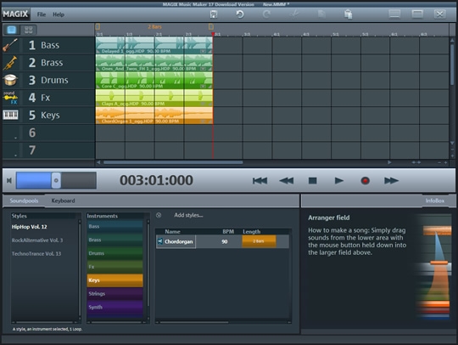Click the orange 2 Bars length block
Viewport: 458px width, 345px height.
(259, 241)
